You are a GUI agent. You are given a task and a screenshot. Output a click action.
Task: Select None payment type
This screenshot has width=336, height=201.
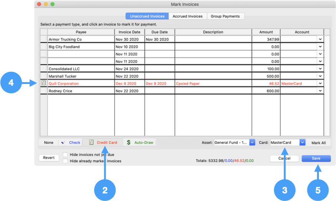click(49, 143)
